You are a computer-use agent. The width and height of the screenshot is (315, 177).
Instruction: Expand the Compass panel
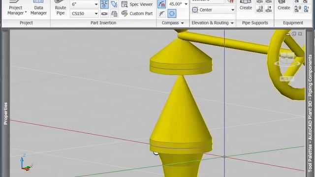click(x=173, y=23)
